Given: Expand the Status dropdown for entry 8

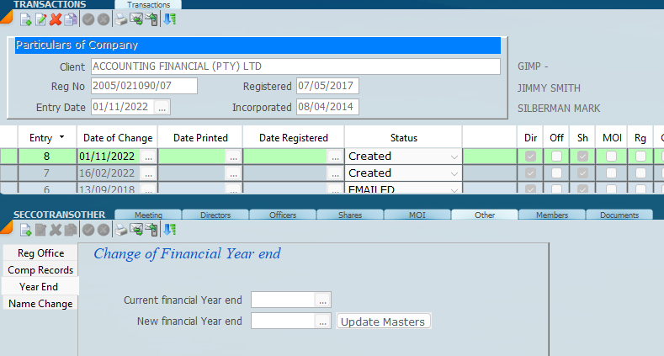Looking at the screenshot, I should pos(454,157).
